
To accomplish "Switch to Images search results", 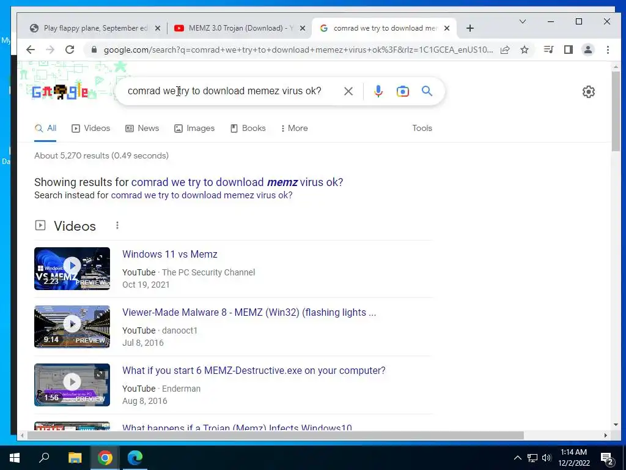I will [x=194, y=129].
